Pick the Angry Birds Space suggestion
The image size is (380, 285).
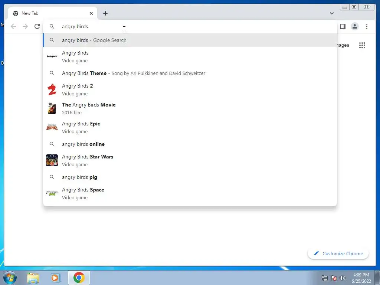click(x=190, y=194)
